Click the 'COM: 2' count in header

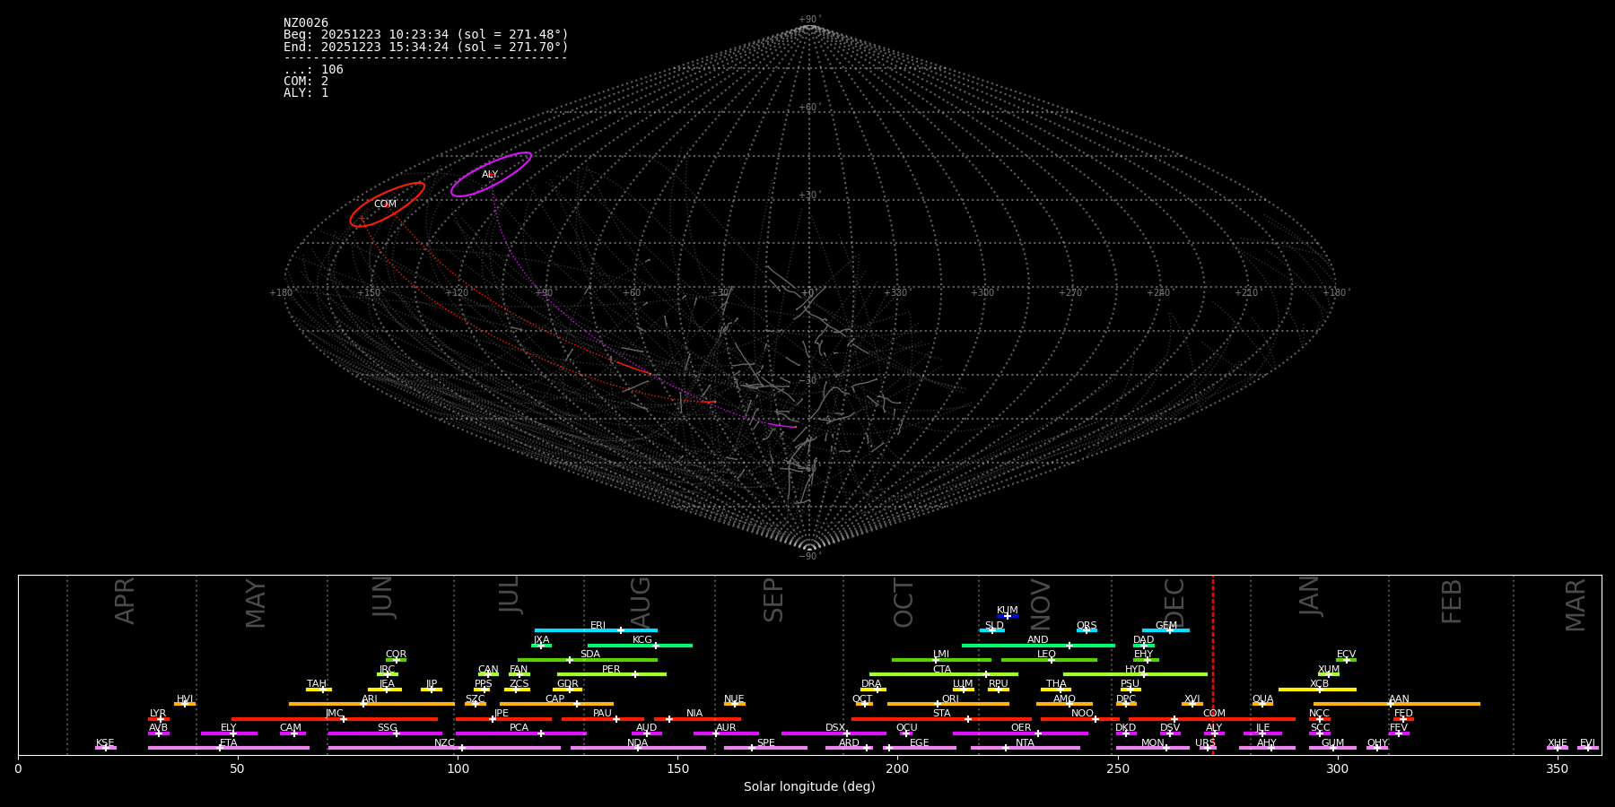coord(306,82)
